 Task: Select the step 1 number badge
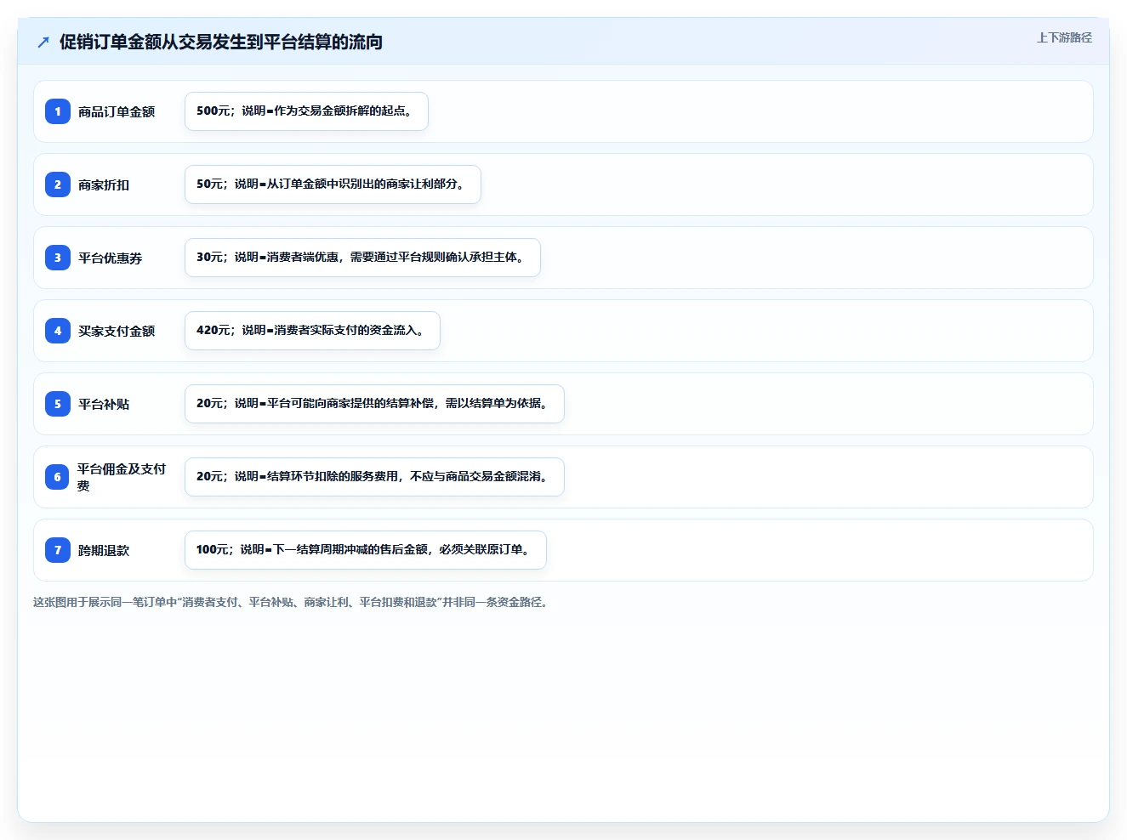(x=58, y=111)
